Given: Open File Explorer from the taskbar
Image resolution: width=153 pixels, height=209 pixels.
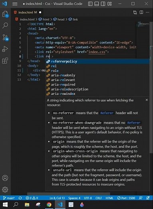Looking at the screenshot, I should point(27,205).
